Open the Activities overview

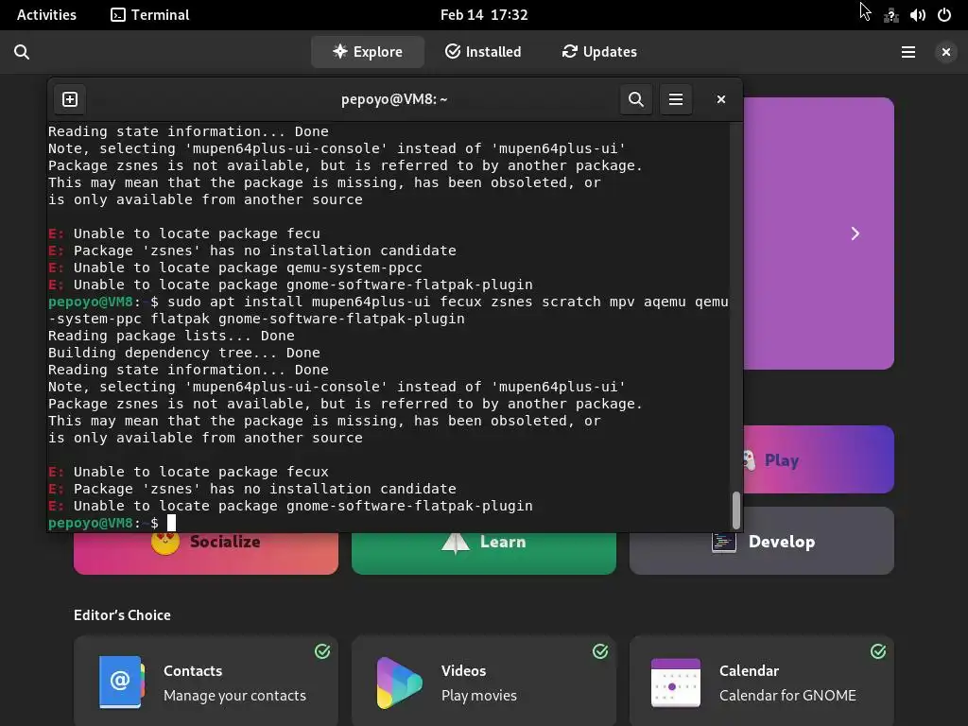pyautogui.click(x=46, y=15)
